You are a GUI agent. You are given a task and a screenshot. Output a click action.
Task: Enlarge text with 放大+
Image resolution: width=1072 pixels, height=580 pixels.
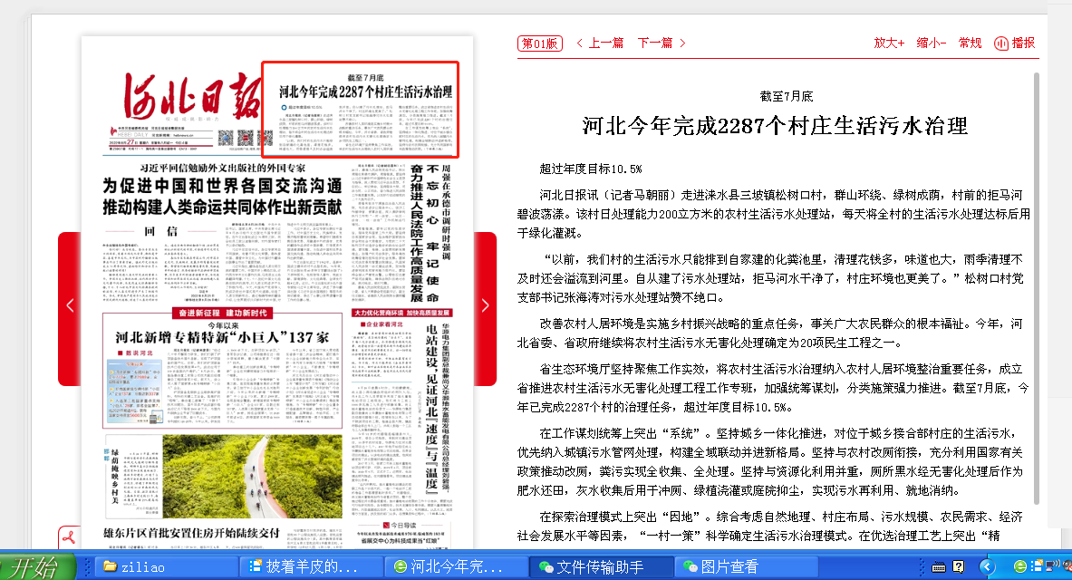(889, 43)
